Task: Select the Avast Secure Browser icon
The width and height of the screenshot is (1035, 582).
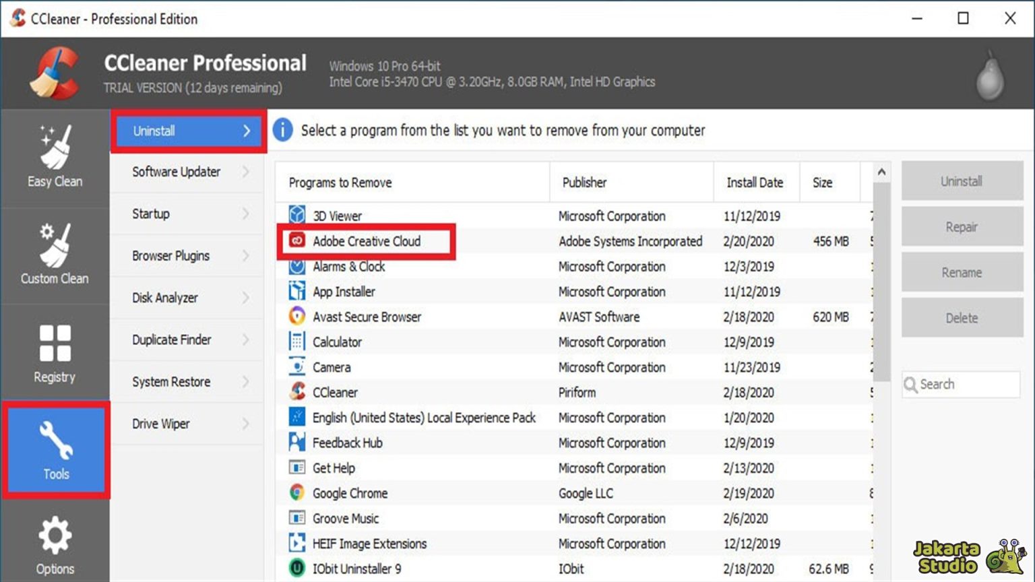Action: 296,317
